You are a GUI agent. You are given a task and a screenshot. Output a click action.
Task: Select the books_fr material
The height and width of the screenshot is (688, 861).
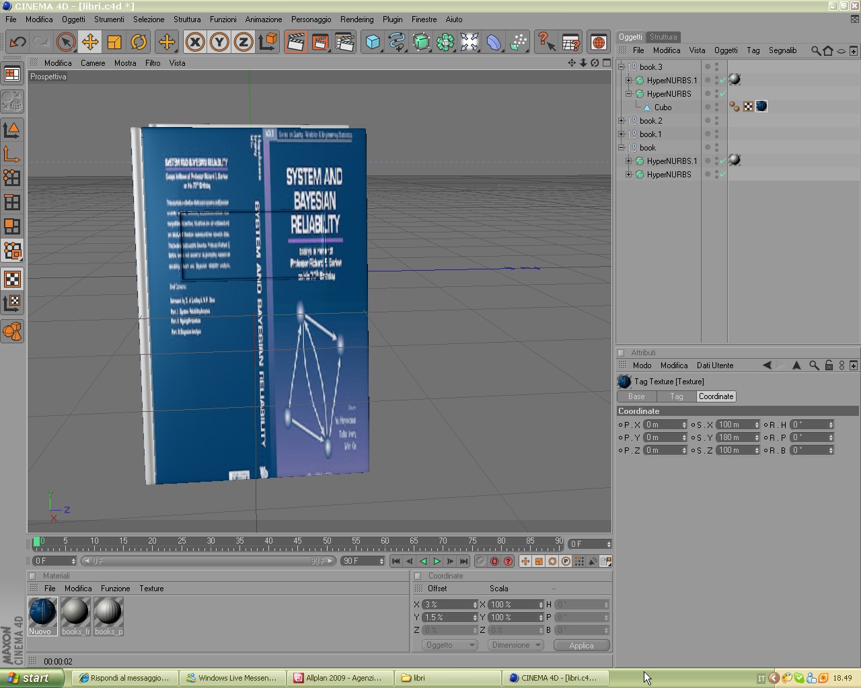point(75,616)
